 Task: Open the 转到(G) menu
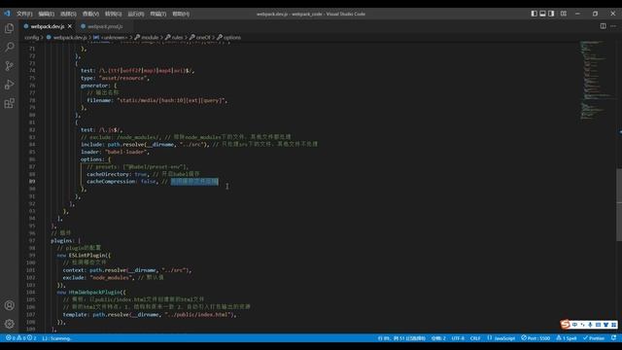click(113, 14)
